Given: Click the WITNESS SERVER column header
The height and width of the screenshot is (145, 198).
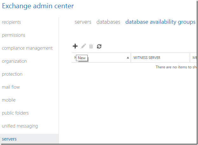Looking at the screenshot, I should (x=160, y=58).
